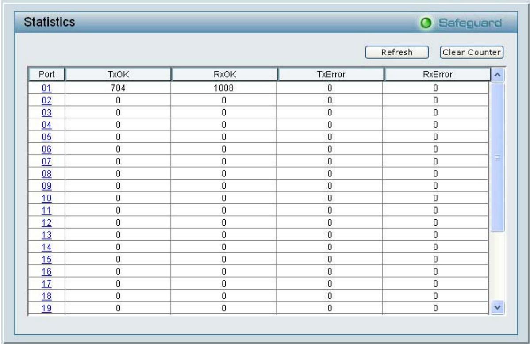
Task: Open port 03 link
Action: pyautogui.click(x=46, y=112)
